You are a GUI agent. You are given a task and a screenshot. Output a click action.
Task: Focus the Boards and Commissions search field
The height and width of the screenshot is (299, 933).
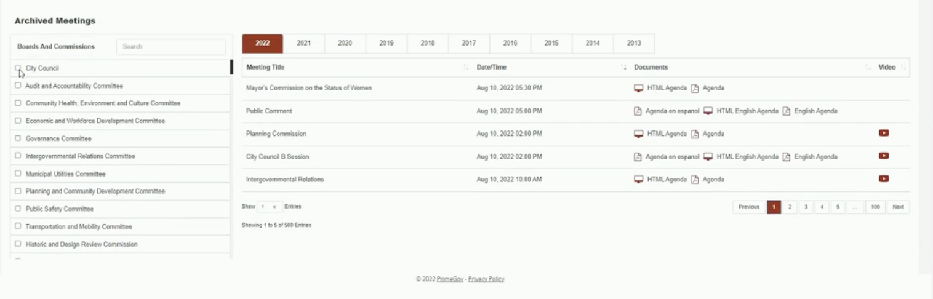click(171, 47)
